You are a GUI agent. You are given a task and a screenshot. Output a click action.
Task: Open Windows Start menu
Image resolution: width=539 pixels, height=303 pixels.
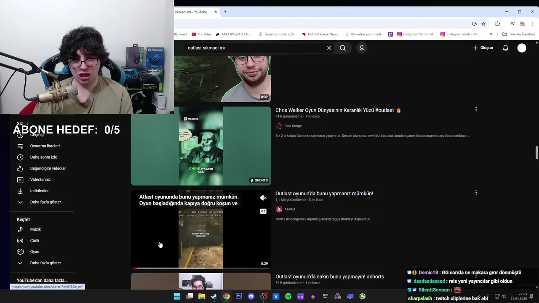coord(177,296)
